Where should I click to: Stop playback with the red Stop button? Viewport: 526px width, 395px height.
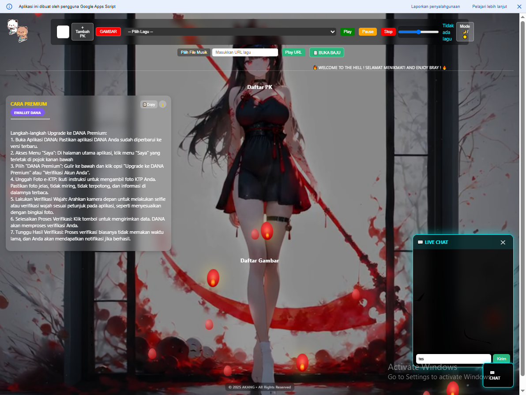point(388,31)
